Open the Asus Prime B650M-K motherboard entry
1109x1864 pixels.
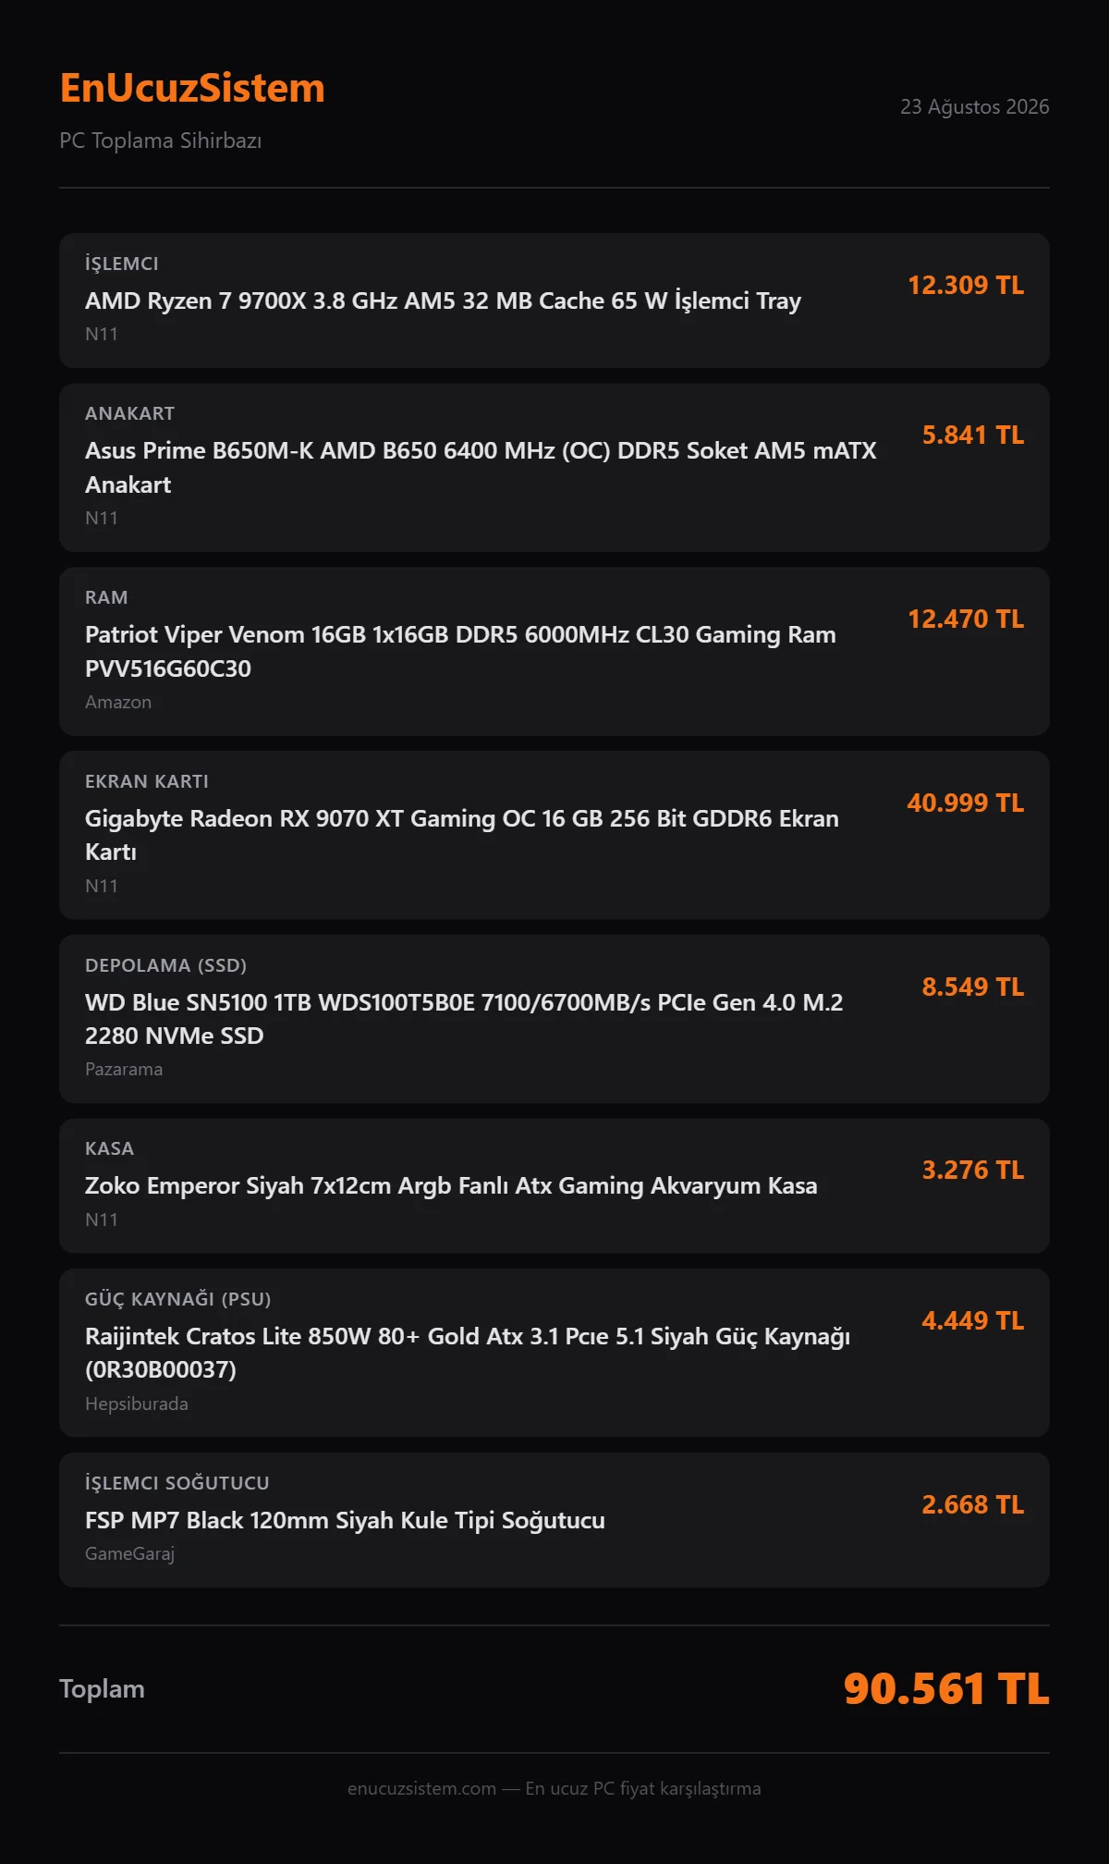pos(554,468)
